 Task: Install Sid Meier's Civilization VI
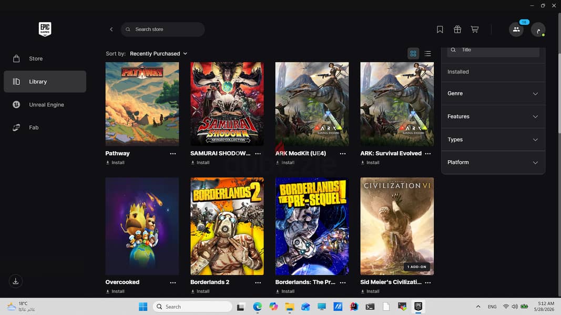(x=370, y=291)
